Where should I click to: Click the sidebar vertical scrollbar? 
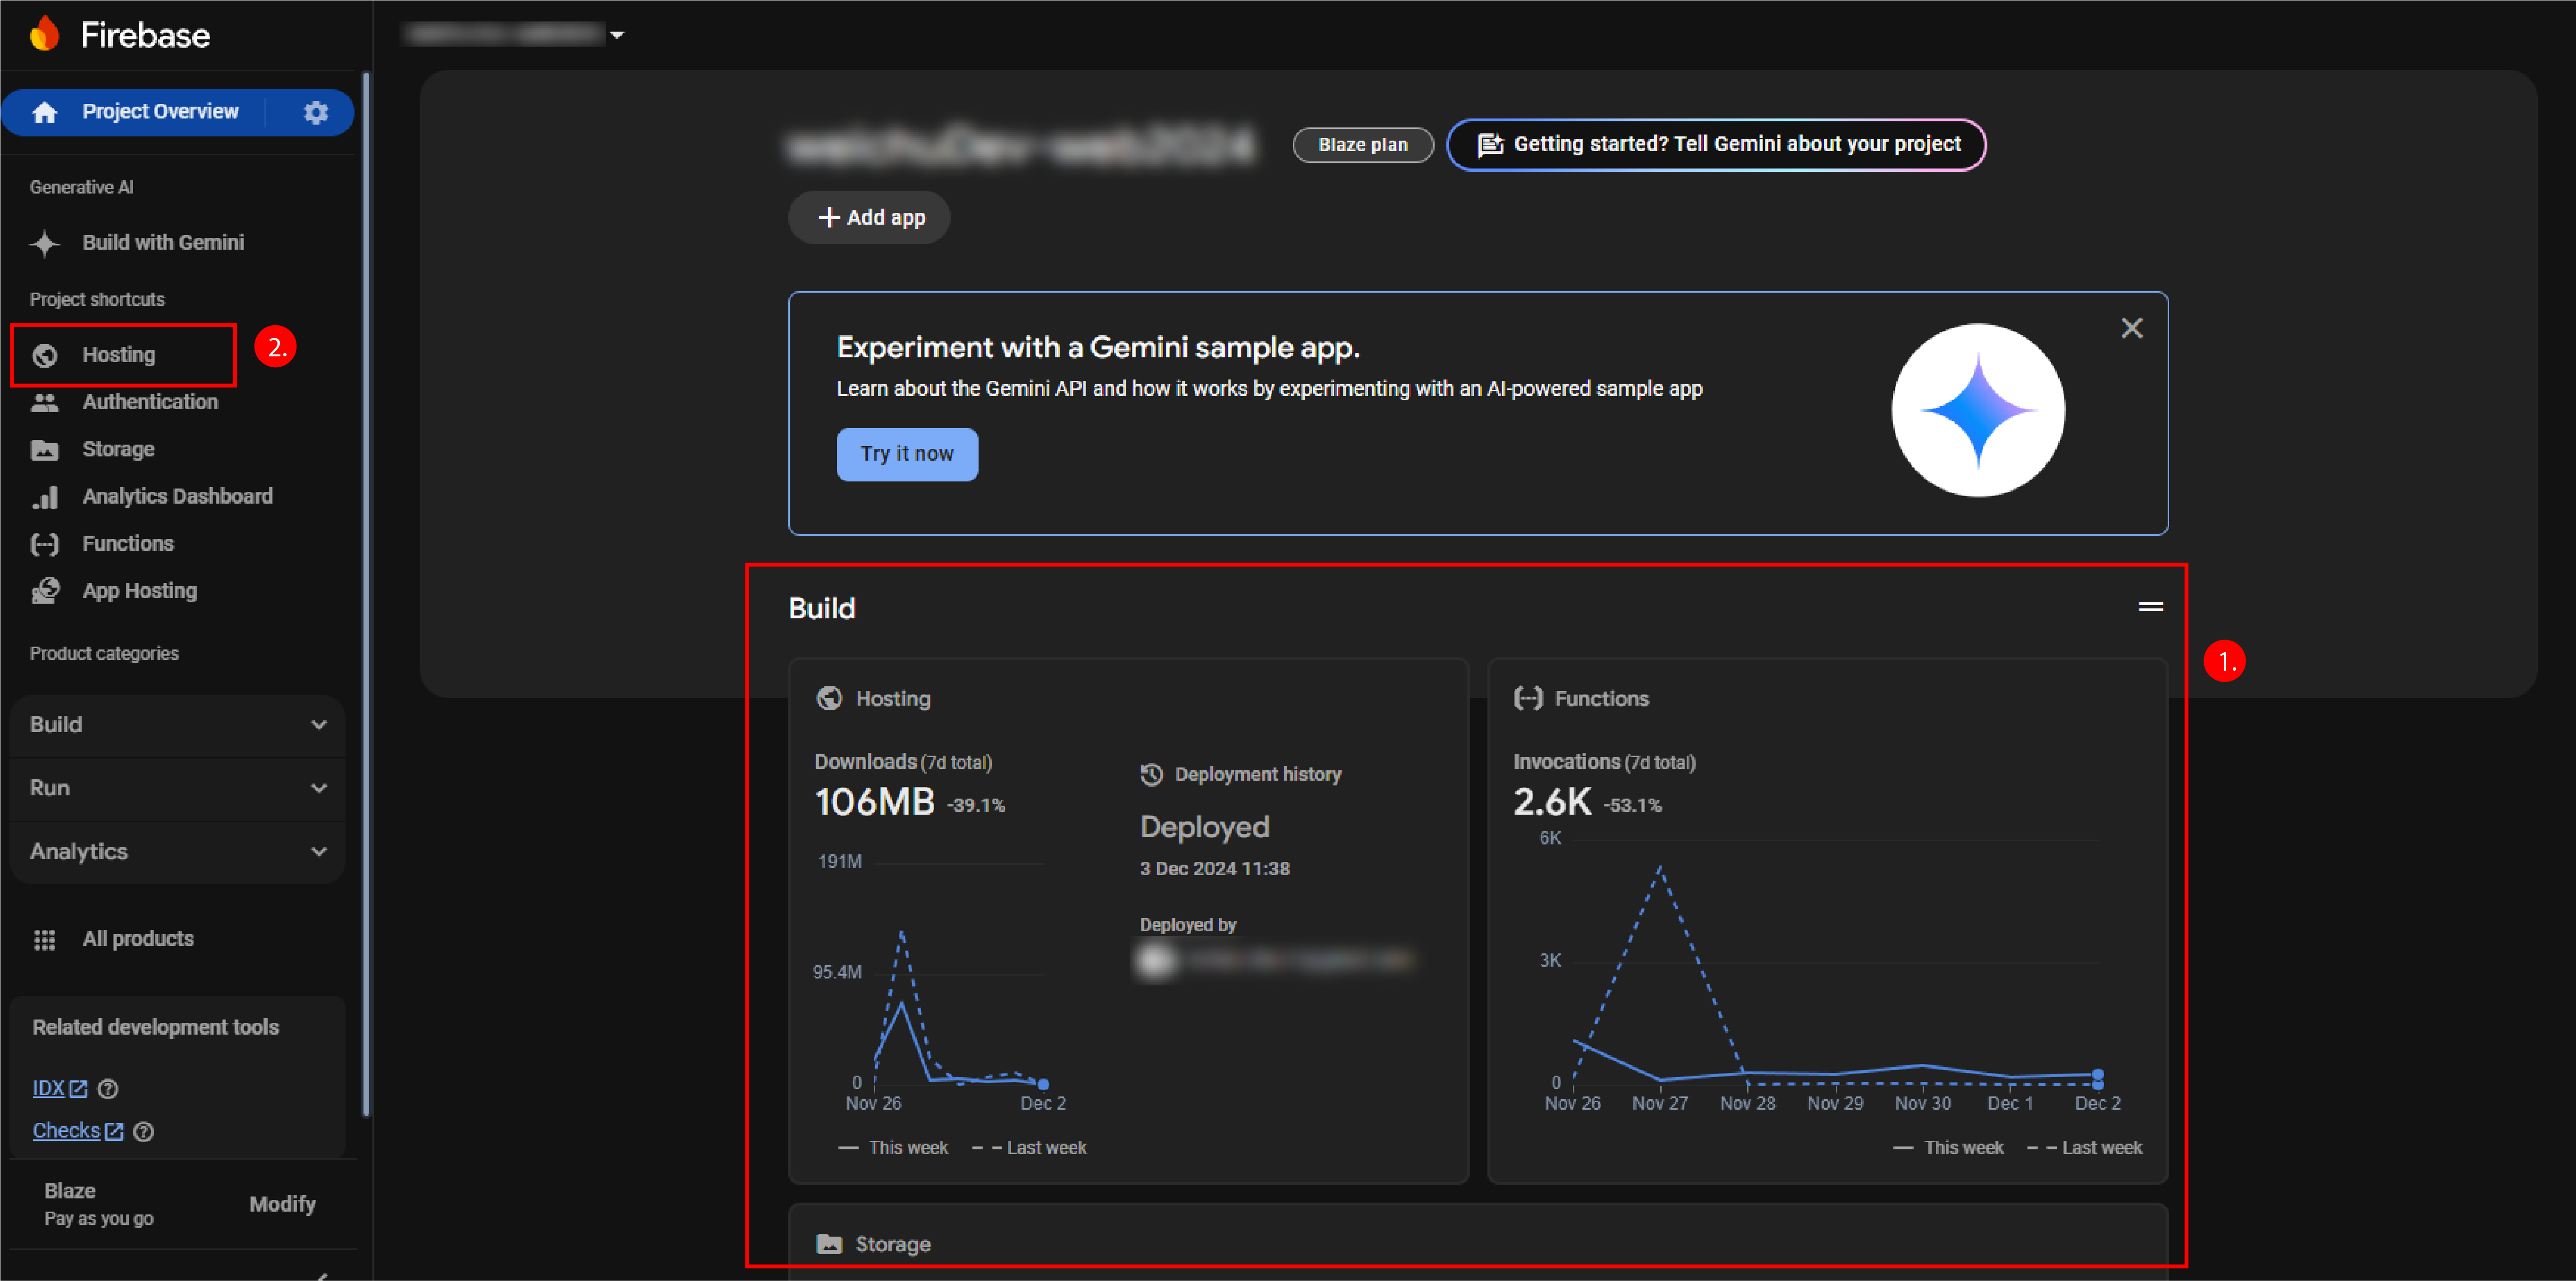tap(366, 595)
